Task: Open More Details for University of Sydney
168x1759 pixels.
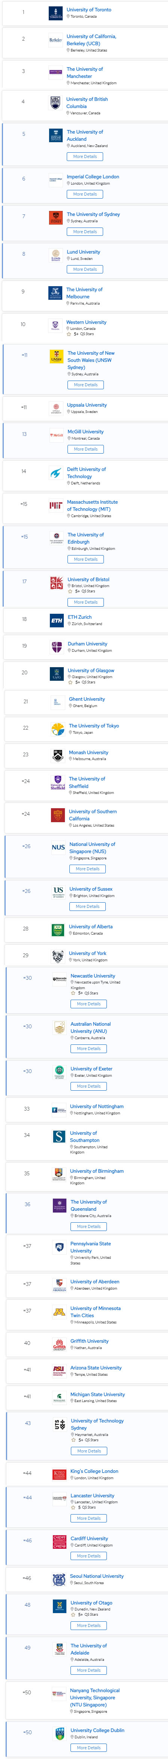Action: click(x=85, y=231)
